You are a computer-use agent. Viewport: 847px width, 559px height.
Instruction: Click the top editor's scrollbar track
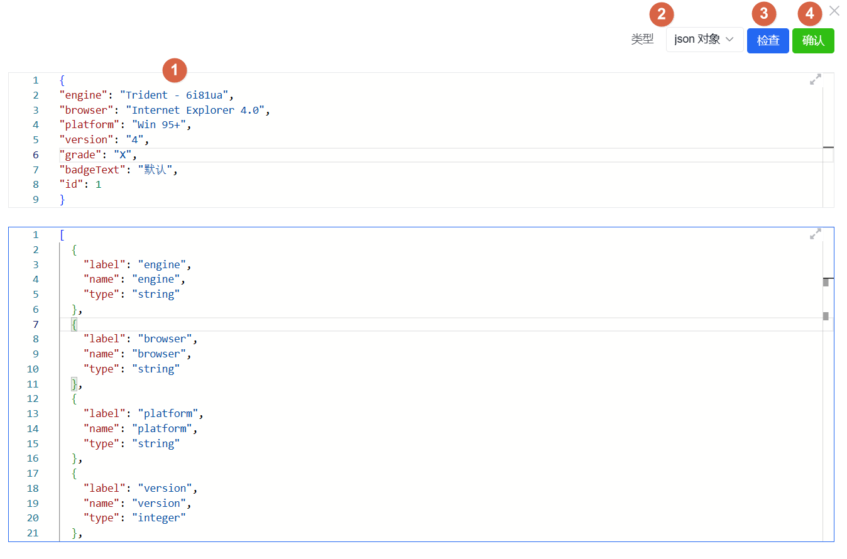(828, 182)
